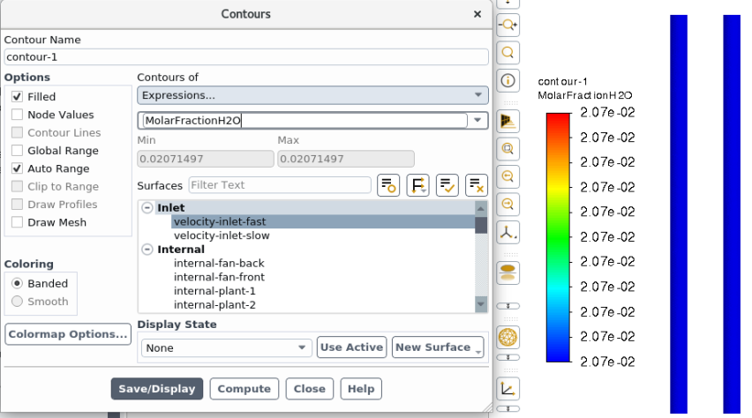752x418 pixels.
Task: Collapse the Inlet surface group
Action: click(x=147, y=208)
